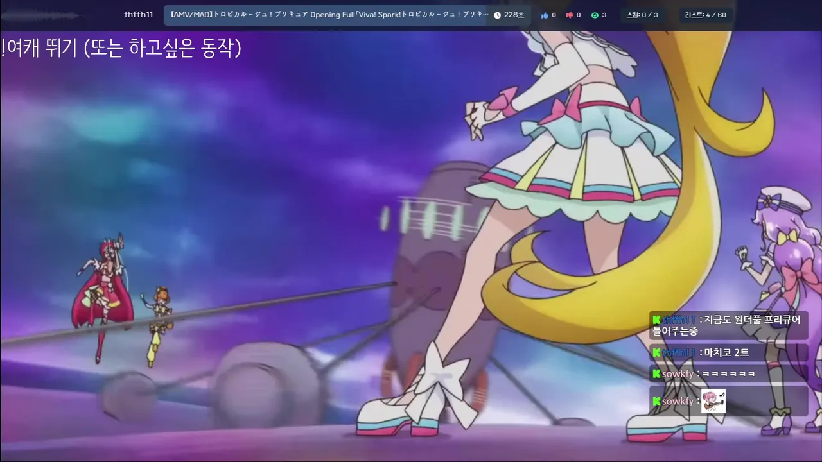Click the 리스트: 4 / 60 counter

pyautogui.click(x=706, y=15)
